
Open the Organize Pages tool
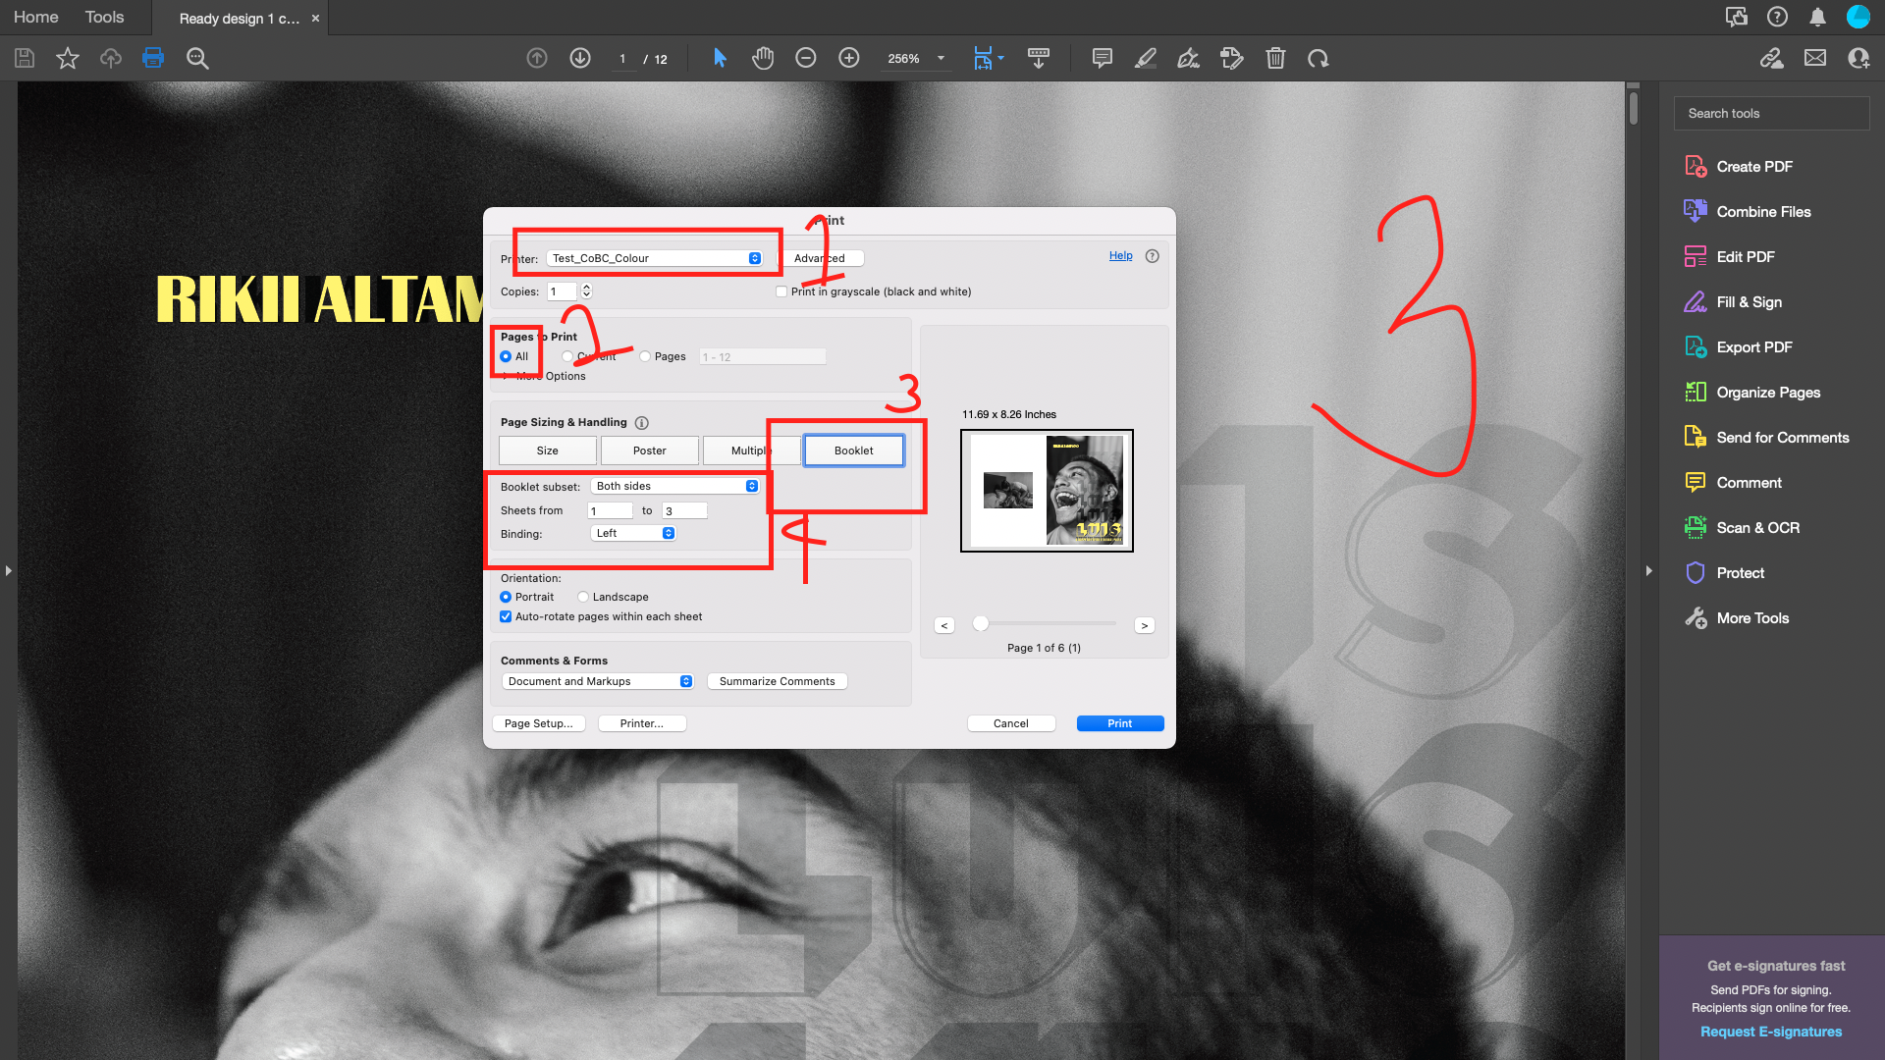pyautogui.click(x=1767, y=393)
